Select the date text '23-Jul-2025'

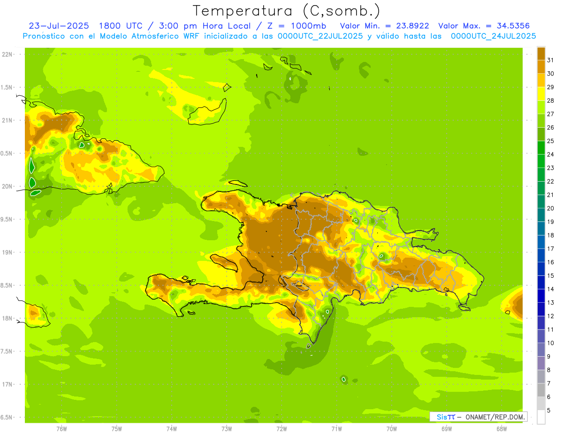coord(59,26)
